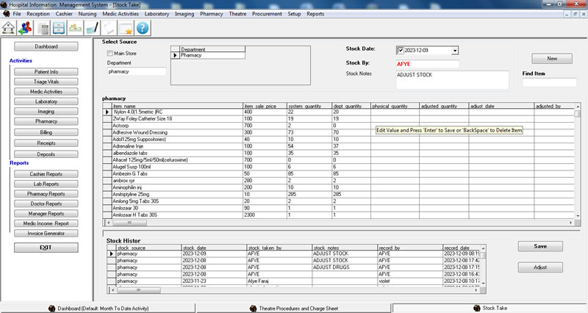Toggle the Main Store checkbox

(110, 53)
